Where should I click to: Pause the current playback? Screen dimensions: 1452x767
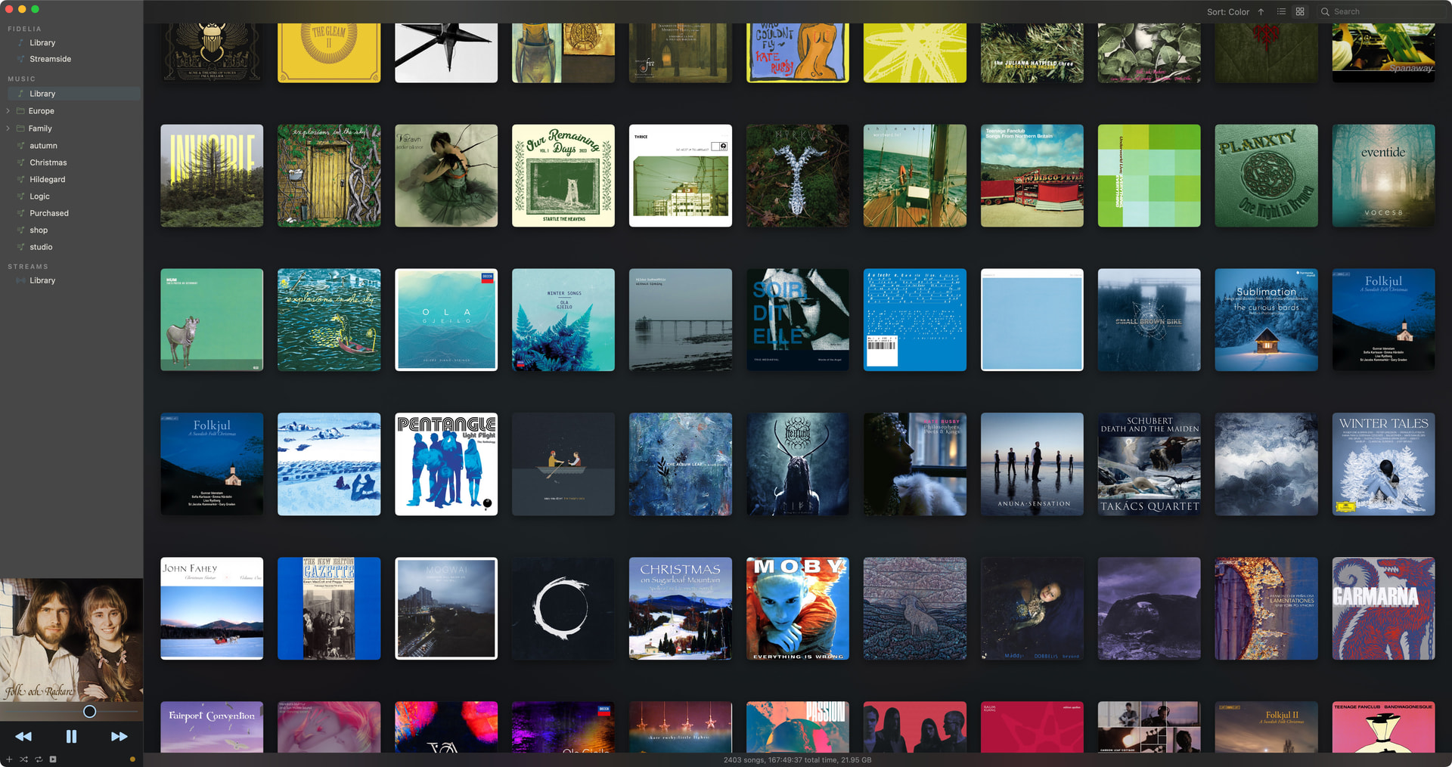pyautogui.click(x=71, y=736)
